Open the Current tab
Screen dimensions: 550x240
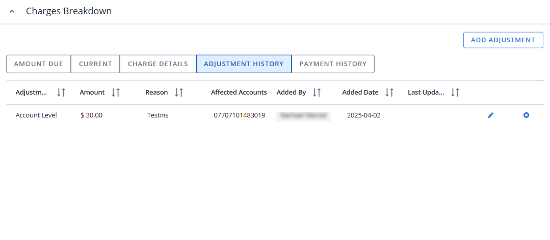95,64
